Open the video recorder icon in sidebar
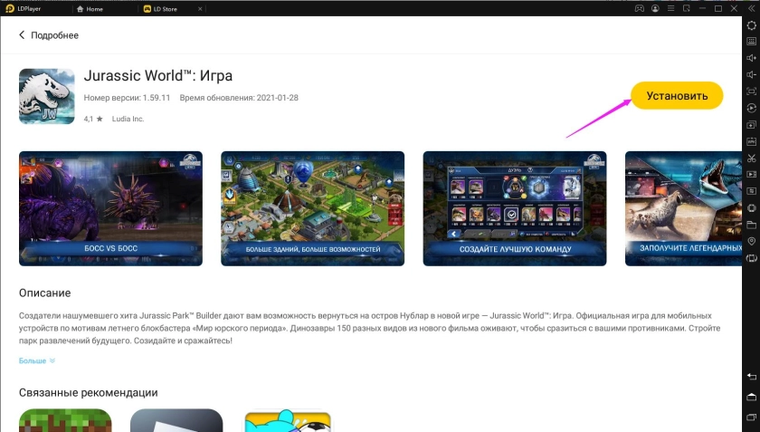 pos(751,175)
